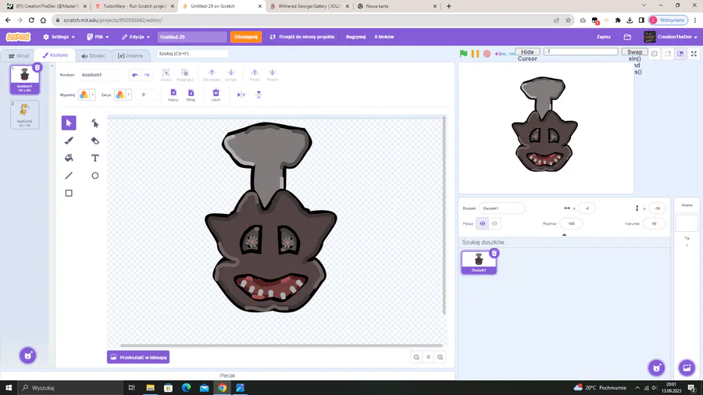Switch to the Skrypt tab
Screen dimensions: 703x395
coord(19,56)
